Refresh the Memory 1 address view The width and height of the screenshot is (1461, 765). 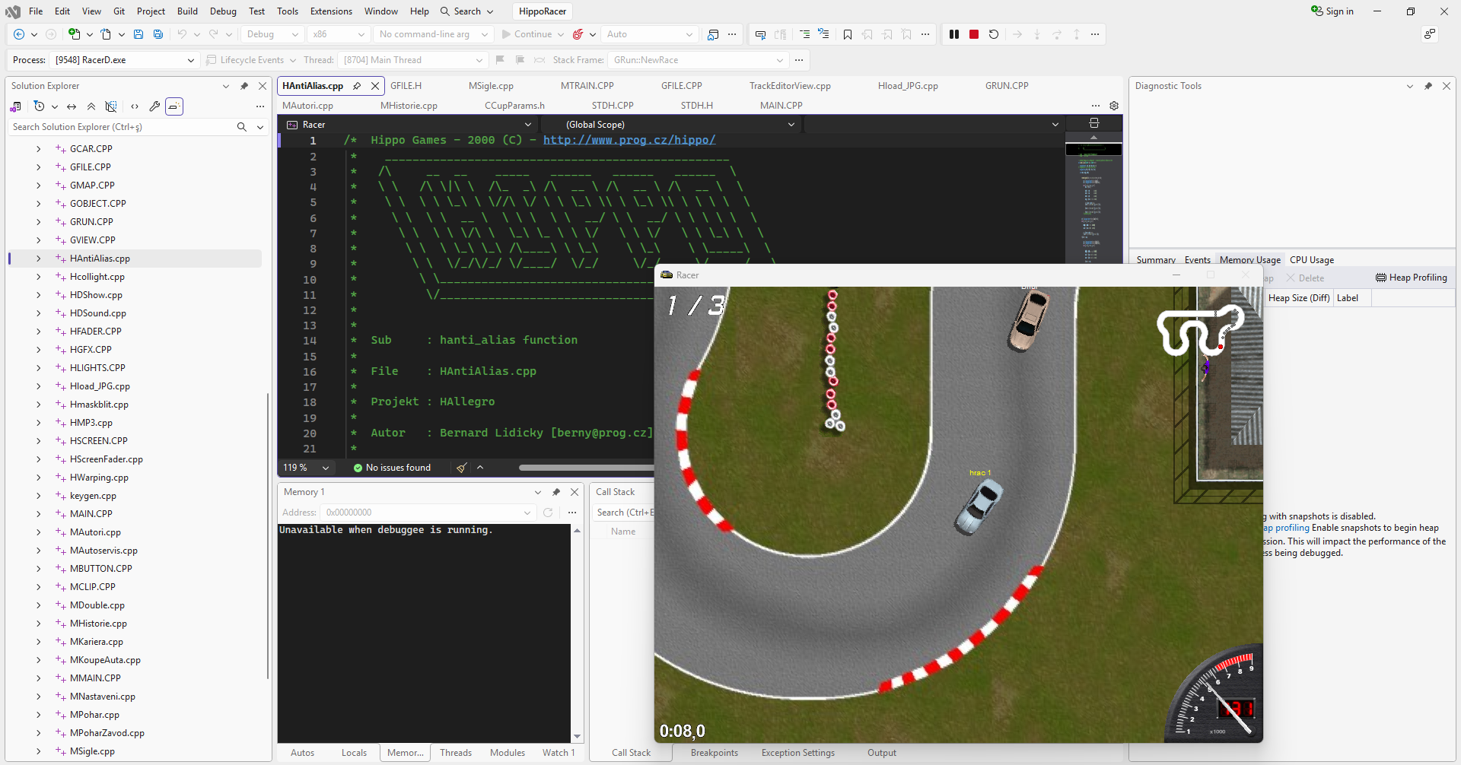click(x=548, y=513)
